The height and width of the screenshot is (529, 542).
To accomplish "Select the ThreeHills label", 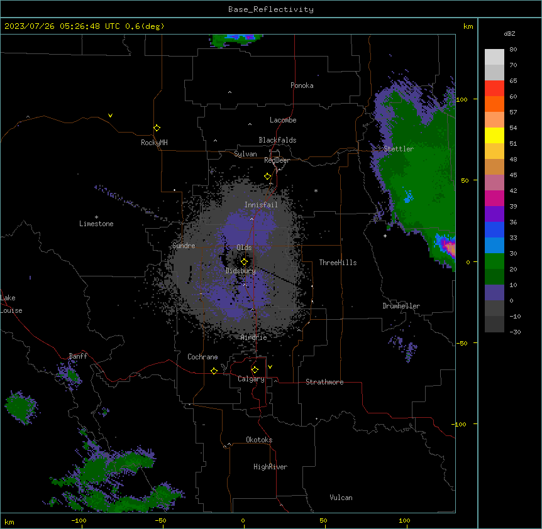I will point(338,263).
